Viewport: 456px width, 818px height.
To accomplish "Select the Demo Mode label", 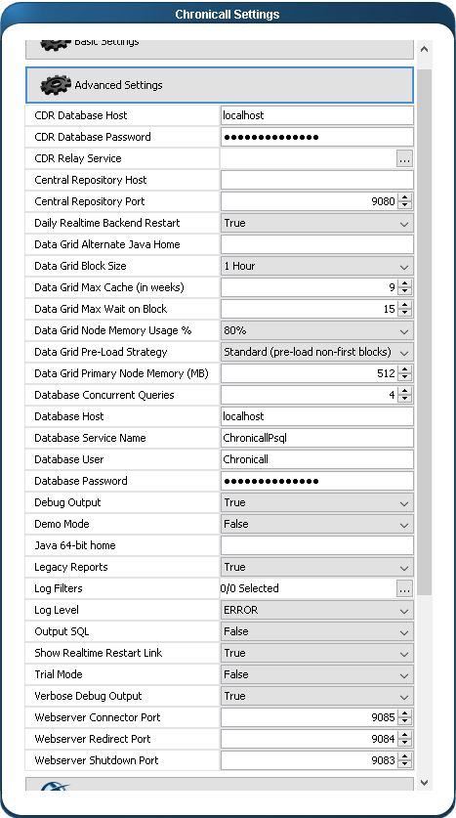I will [x=62, y=524].
